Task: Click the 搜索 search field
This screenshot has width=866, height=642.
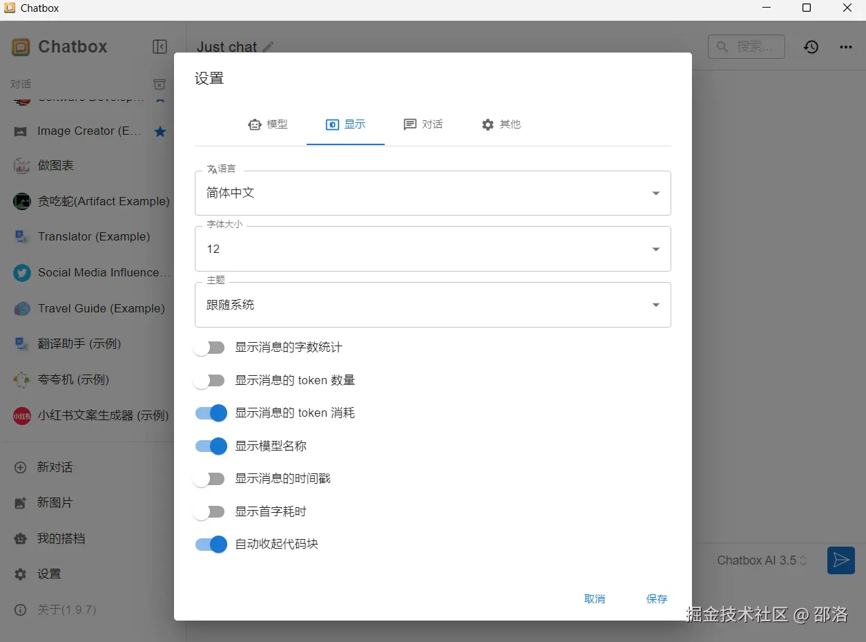Action: tap(747, 47)
